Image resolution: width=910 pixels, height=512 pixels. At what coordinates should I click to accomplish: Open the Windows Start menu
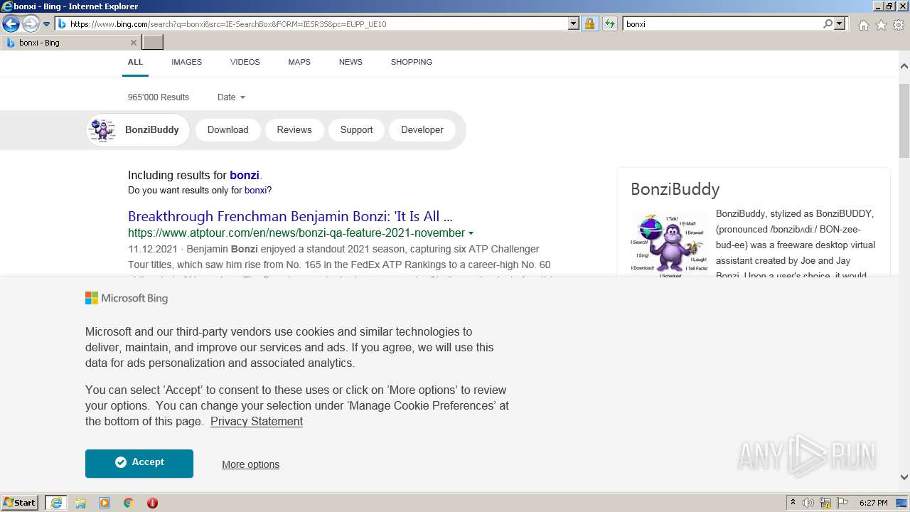(20, 503)
